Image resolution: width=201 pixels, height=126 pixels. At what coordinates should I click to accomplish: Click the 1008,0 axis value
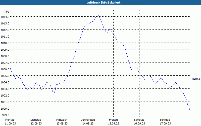[x=5, y=56]
